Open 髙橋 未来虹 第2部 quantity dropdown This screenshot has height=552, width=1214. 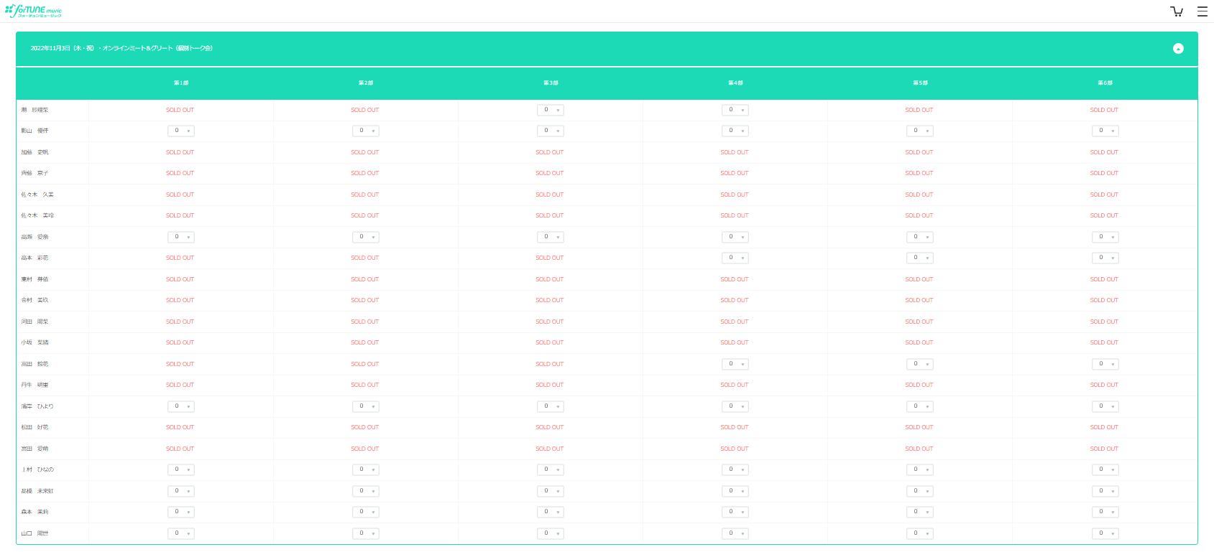366,491
